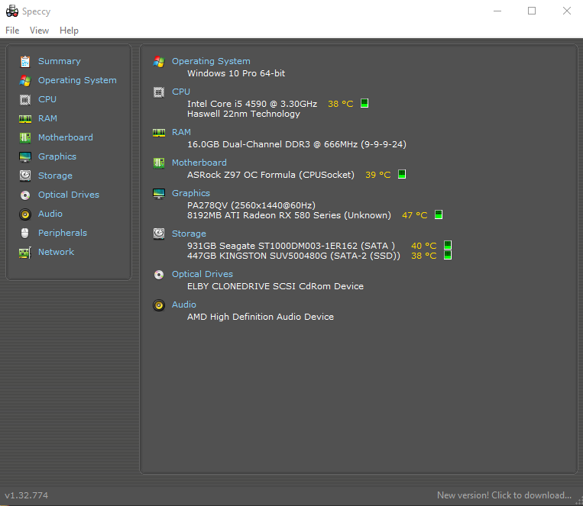Click the Storage hard drive icon in sidebar

pyautogui.click(x=25, y=176)
